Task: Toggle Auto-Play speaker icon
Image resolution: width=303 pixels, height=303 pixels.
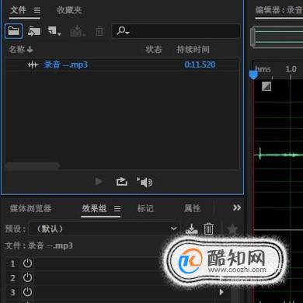Action: 145,182
